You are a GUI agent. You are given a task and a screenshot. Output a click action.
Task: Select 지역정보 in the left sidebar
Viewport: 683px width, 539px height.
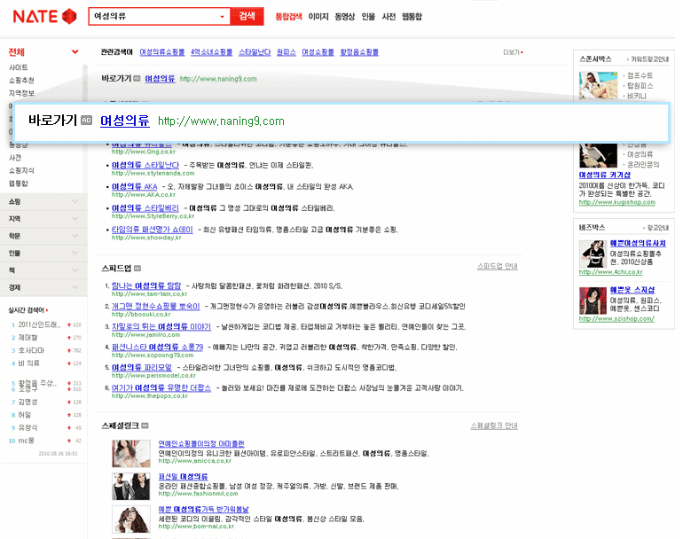[21, 93]
